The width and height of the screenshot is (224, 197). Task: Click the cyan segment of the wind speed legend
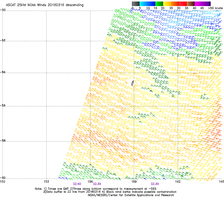coord(143,4)
